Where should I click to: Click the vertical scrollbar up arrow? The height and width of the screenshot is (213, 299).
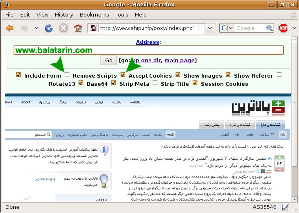[294, 39]
